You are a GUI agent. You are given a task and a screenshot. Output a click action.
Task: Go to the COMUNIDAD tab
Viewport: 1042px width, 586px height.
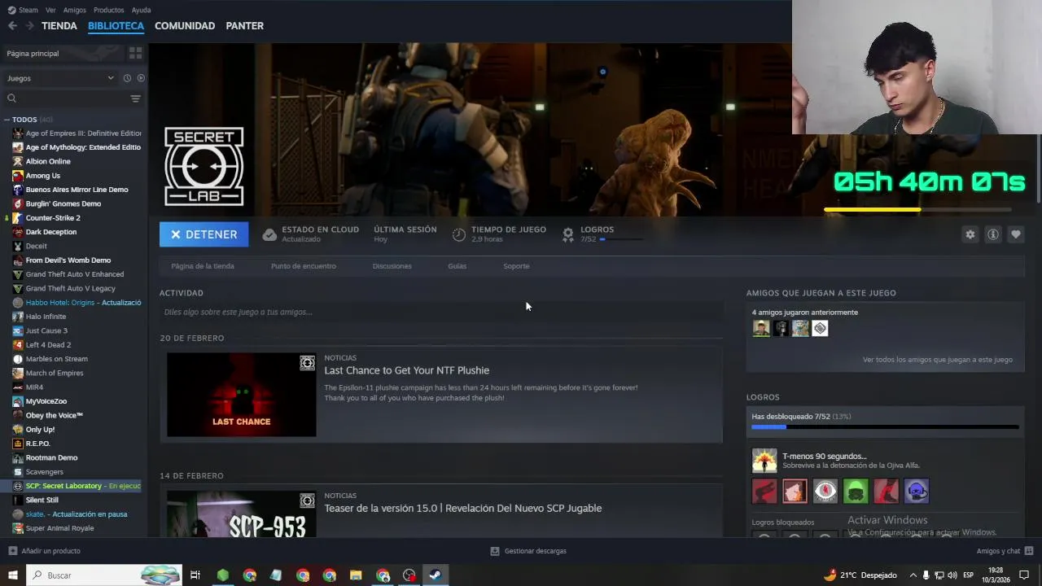tap(185, 26)
